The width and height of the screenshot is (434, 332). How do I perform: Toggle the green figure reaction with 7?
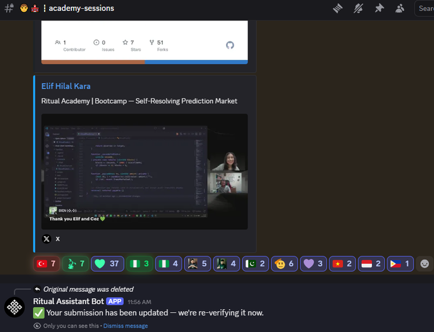75,264
